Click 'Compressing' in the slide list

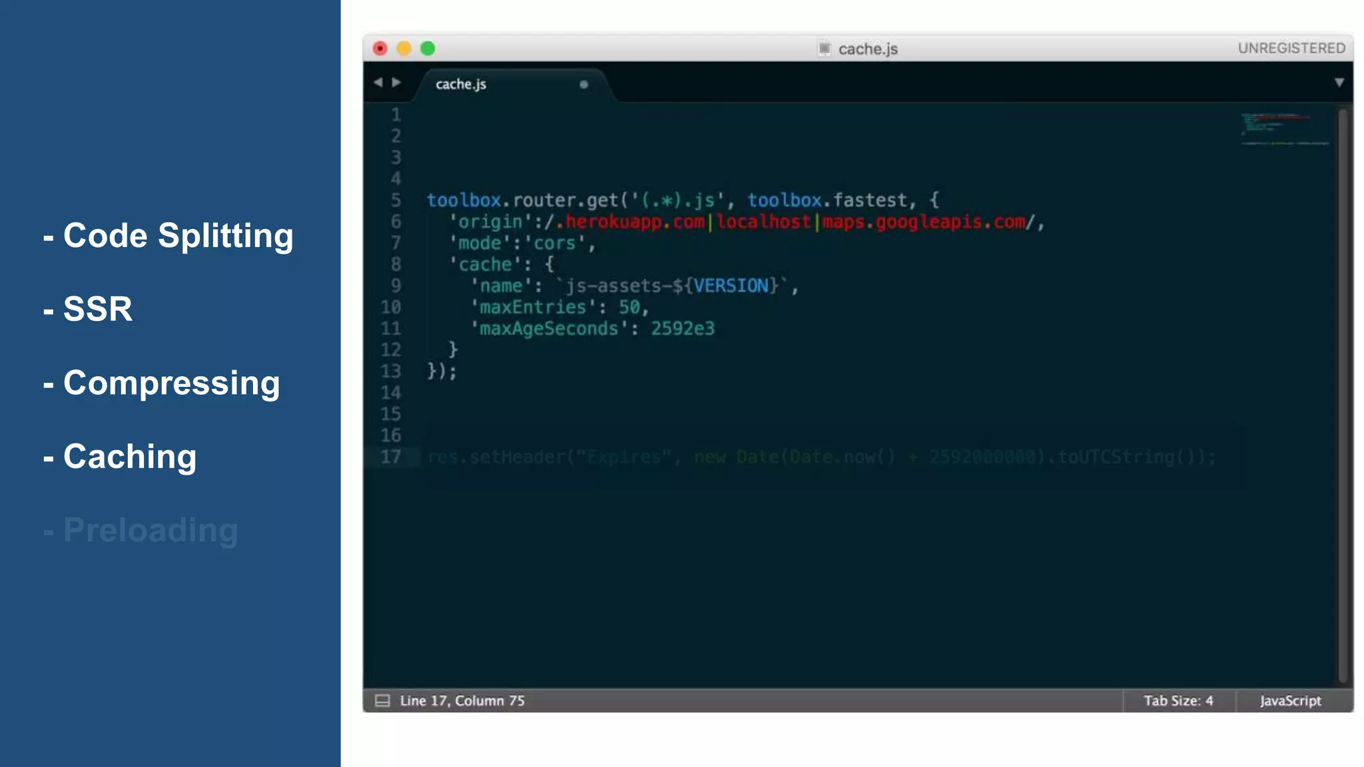(x=172, y=383)
